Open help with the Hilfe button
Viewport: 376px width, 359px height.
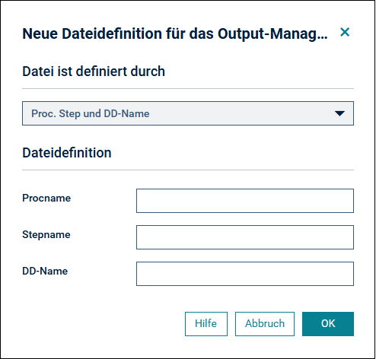[x=206, y=324]
